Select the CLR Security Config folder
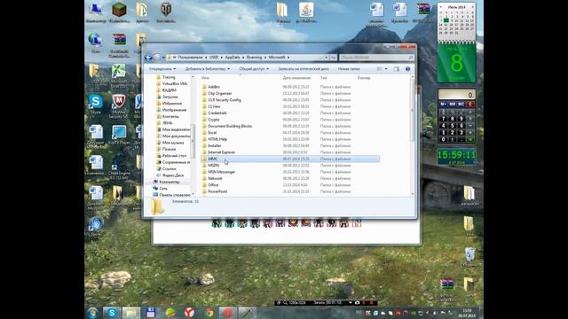This screenshot has height=319, width=568. [225, 100]
